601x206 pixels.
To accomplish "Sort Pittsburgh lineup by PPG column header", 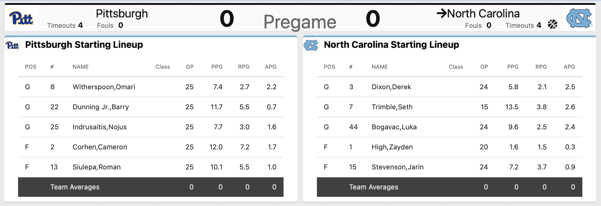I will pos(217,67).
